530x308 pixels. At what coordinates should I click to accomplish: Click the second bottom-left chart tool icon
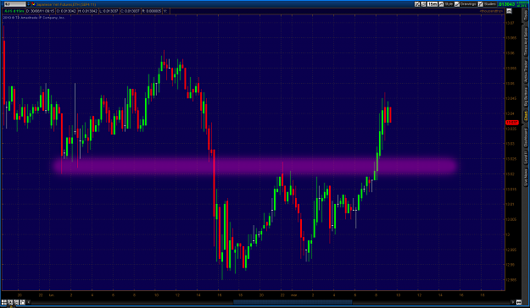click(10, 302)
